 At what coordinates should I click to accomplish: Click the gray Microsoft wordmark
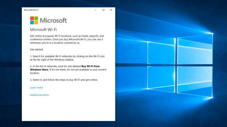(53, 20)
